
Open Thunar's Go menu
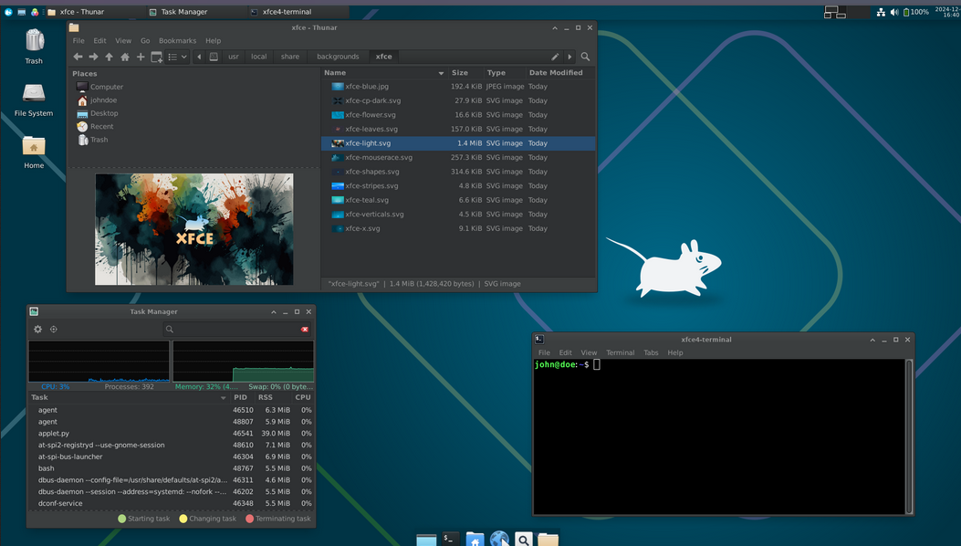click(x=145, y=41)
